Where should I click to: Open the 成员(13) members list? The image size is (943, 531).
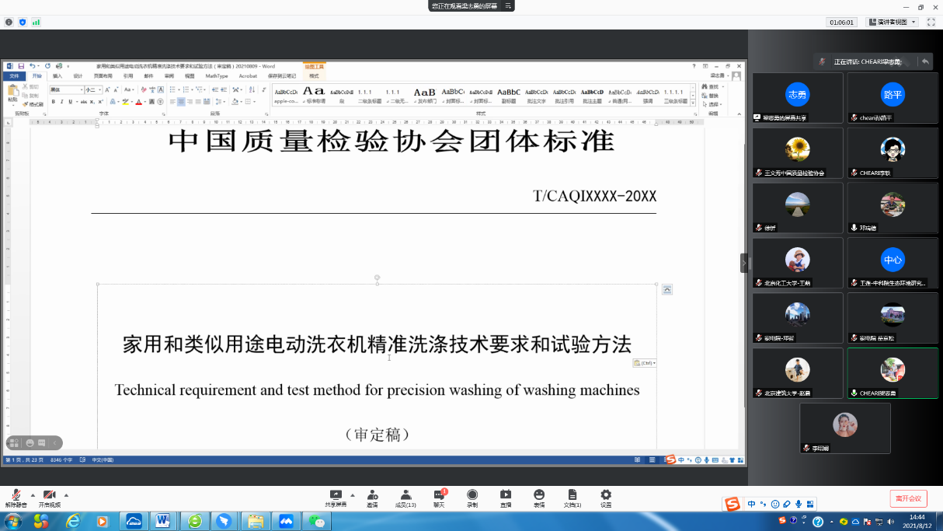[x=405, y=497]
